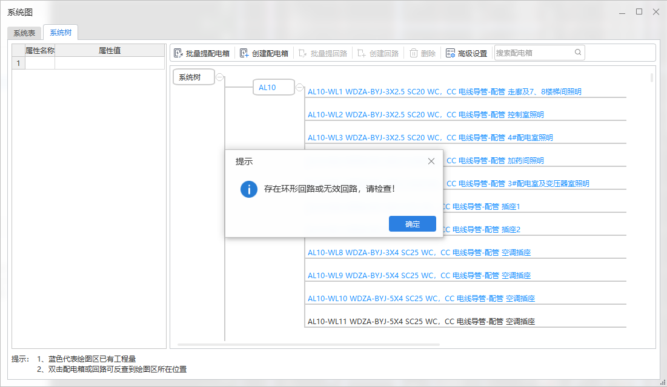The width and height of the screenshot is (667, 387).
Task: Close the 提示 warning dialog
Action: click(x=431, y=161)
